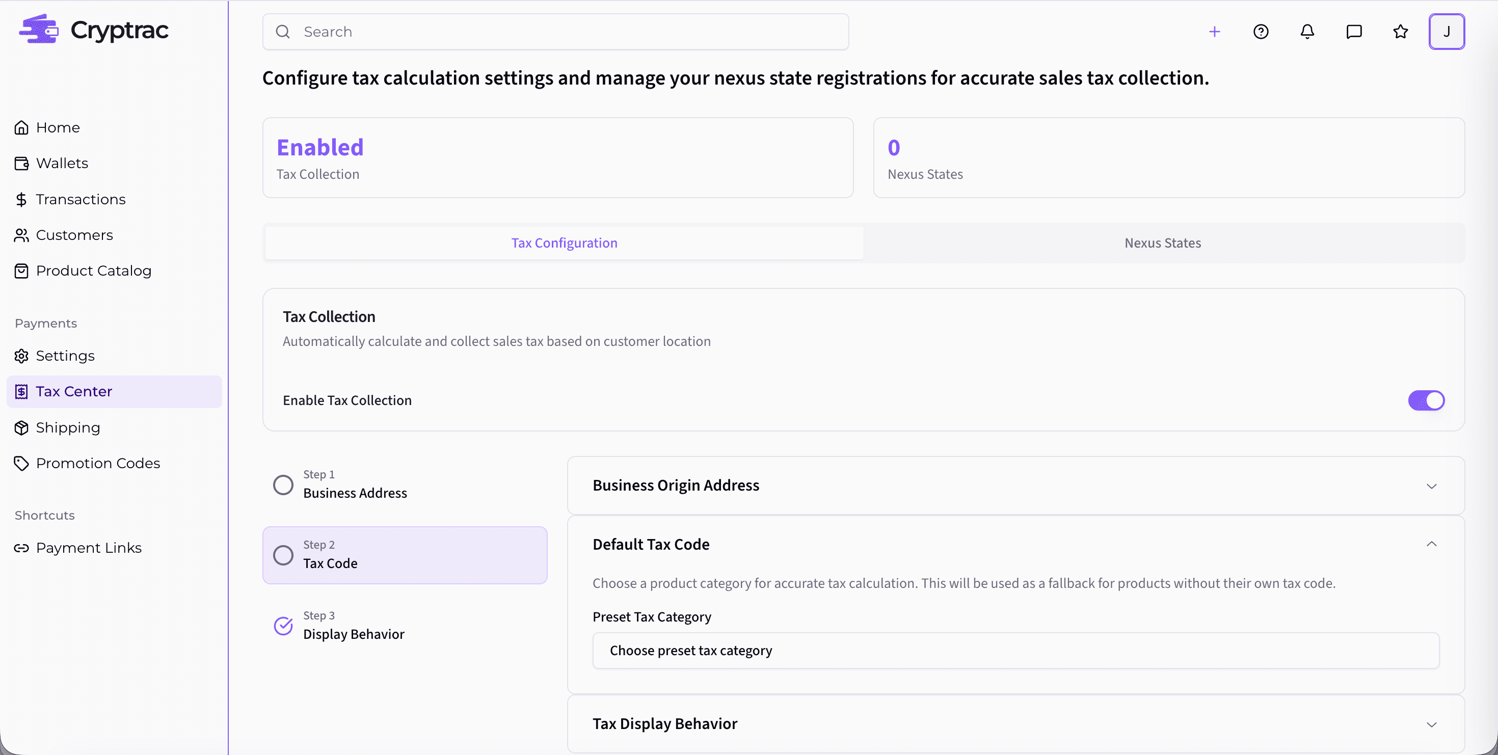This screenshot has width=1498, height=755.
Task: Click the favorites star icon
Action: (1400, 32)
